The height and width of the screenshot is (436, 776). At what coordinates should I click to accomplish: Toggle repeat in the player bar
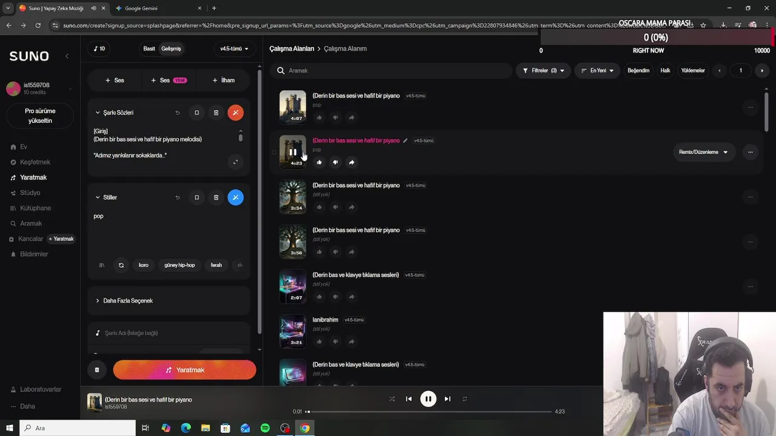pos(464,399)
